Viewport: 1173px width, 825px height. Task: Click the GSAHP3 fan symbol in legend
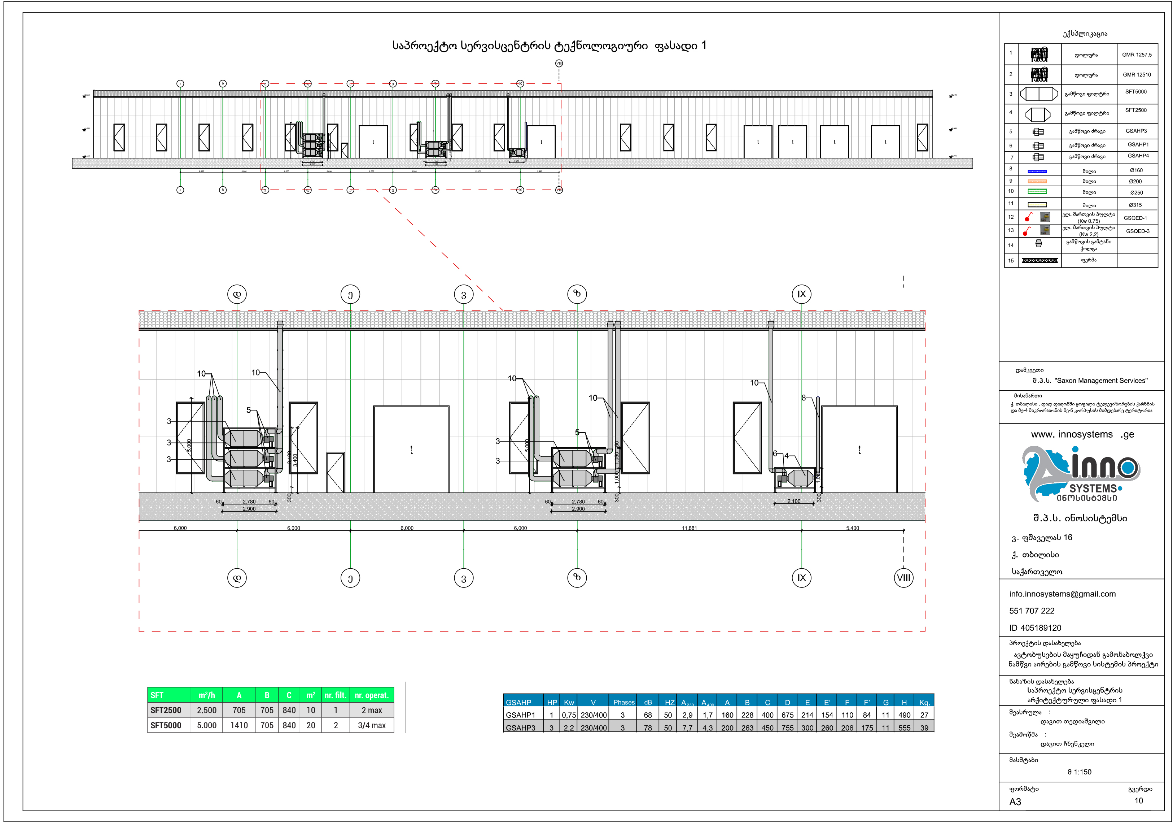tap(1038, 132)
